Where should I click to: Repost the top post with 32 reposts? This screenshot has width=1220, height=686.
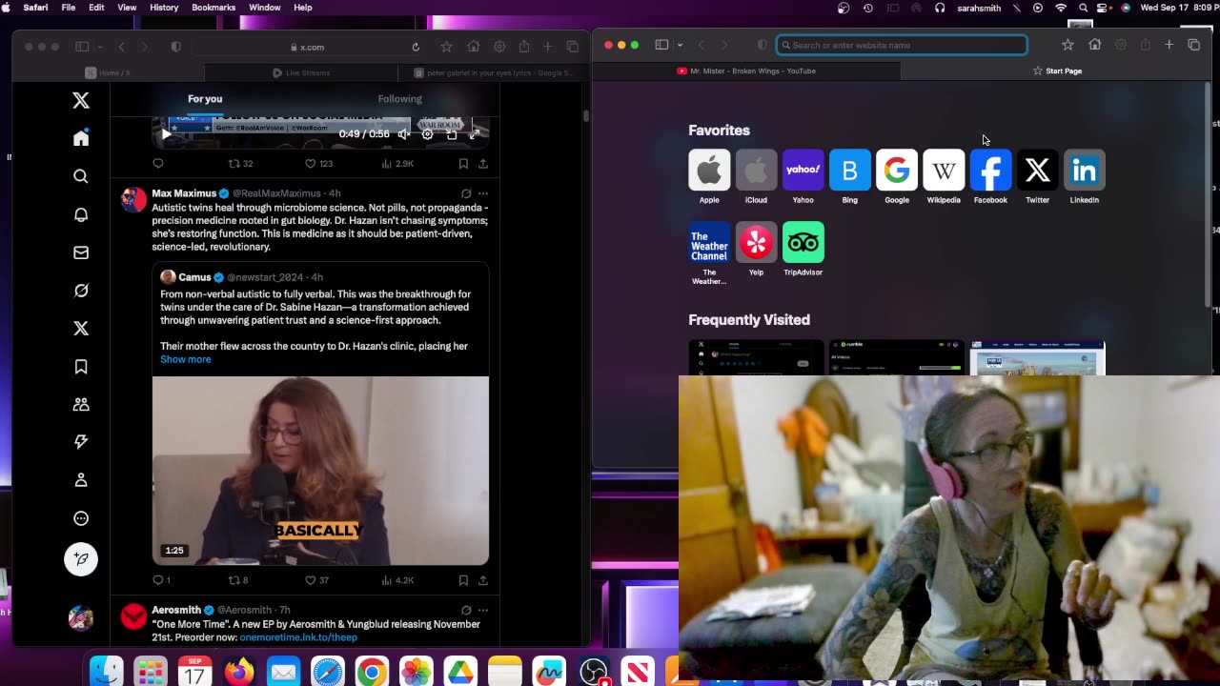point(240,164)
